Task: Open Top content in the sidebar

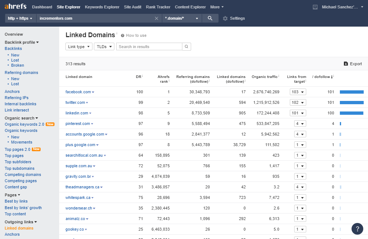Action: click(15, 214)
